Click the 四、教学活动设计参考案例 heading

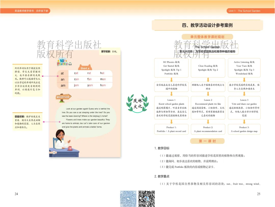click(x=207, y=25)
